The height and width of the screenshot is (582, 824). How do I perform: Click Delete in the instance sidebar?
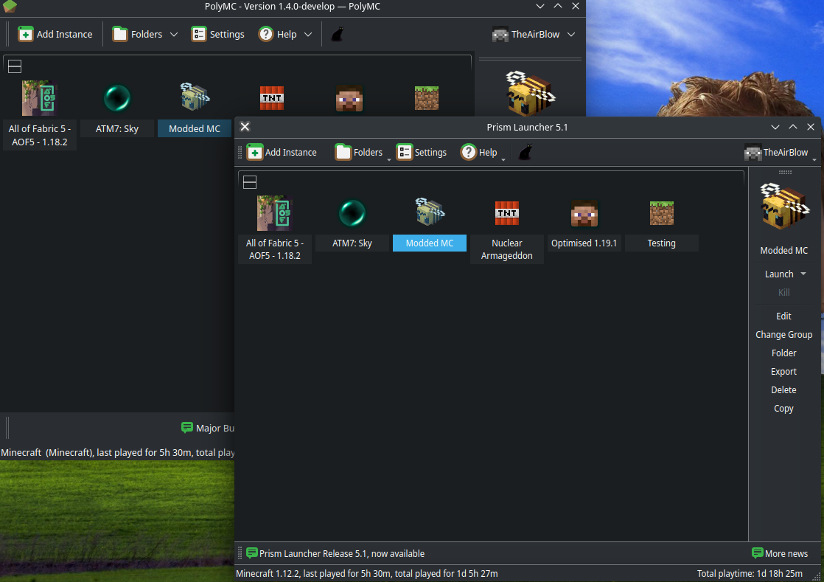click(783, 389)
